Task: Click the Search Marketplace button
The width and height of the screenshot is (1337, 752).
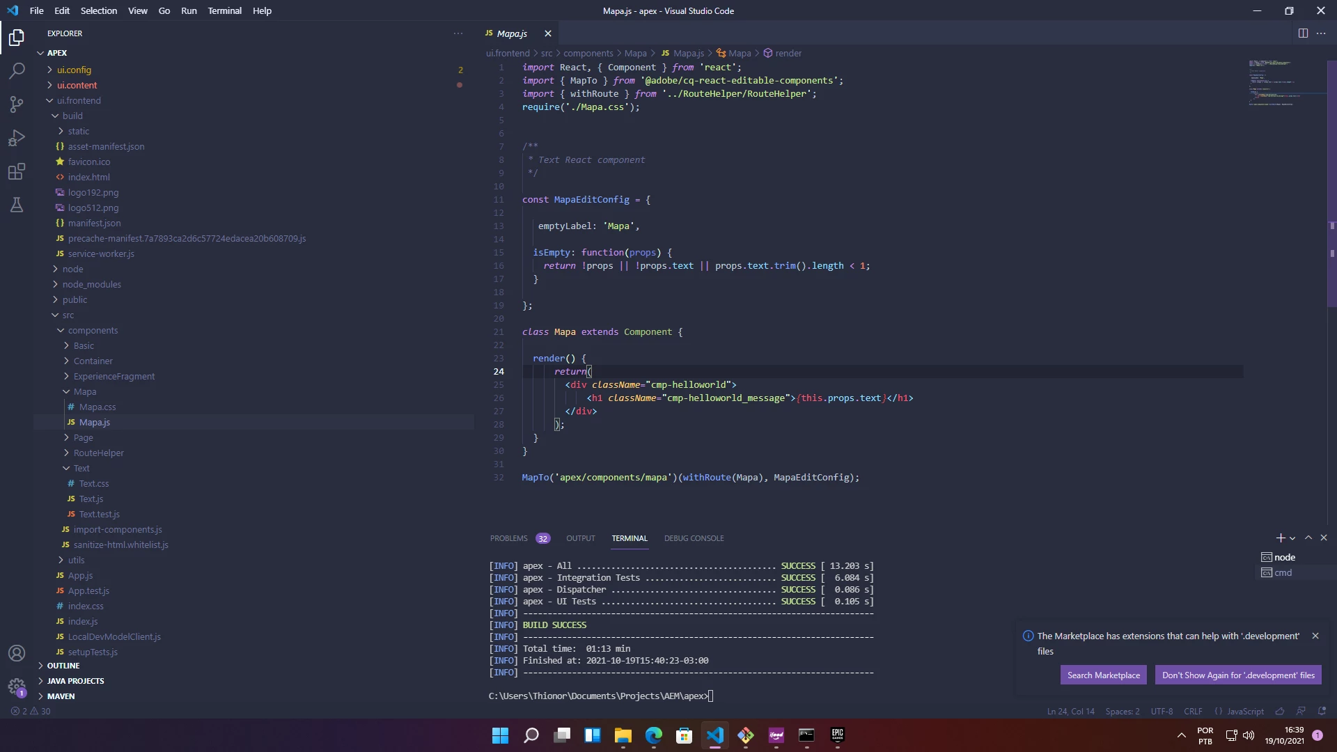Action: 1103,675
